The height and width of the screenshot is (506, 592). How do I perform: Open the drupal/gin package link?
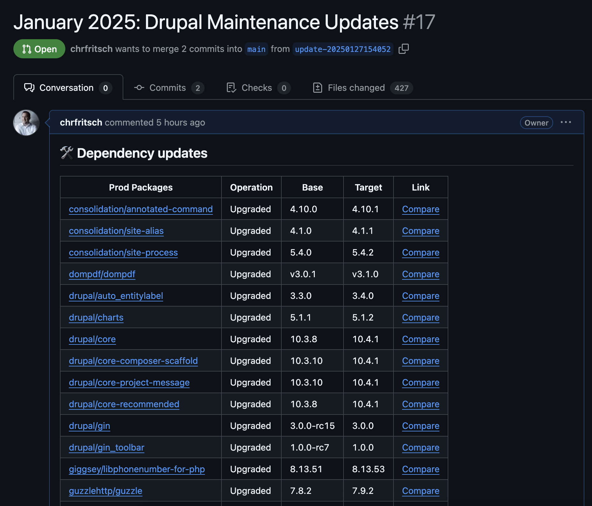[x=89, y=426]
